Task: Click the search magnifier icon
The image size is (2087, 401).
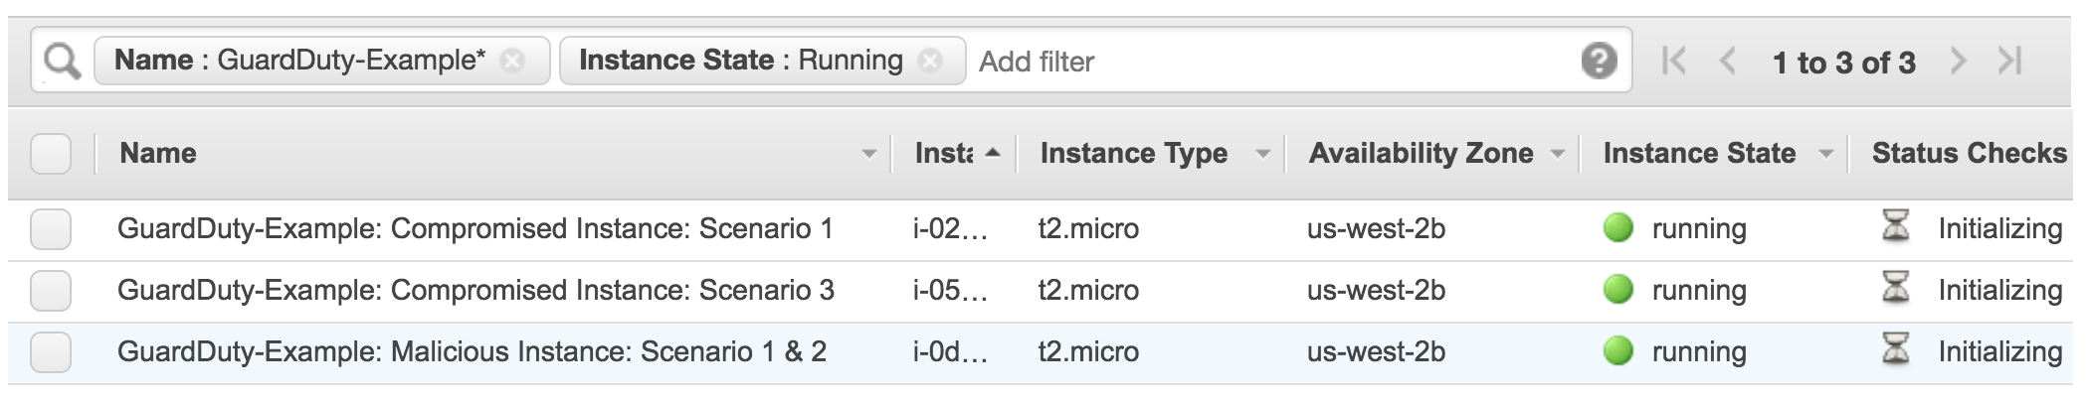Action: [x=62, y=62]
